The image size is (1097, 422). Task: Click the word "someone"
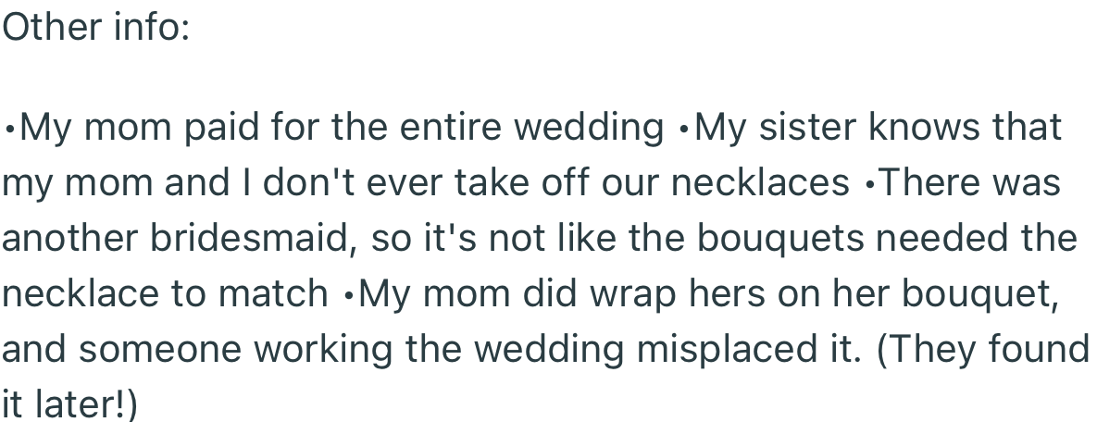click(x=155, y=350)
